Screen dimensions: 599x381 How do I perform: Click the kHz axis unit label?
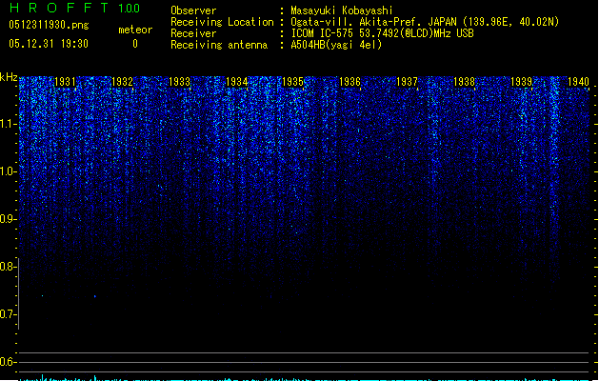pyautogui.click(x=9, y=77)
